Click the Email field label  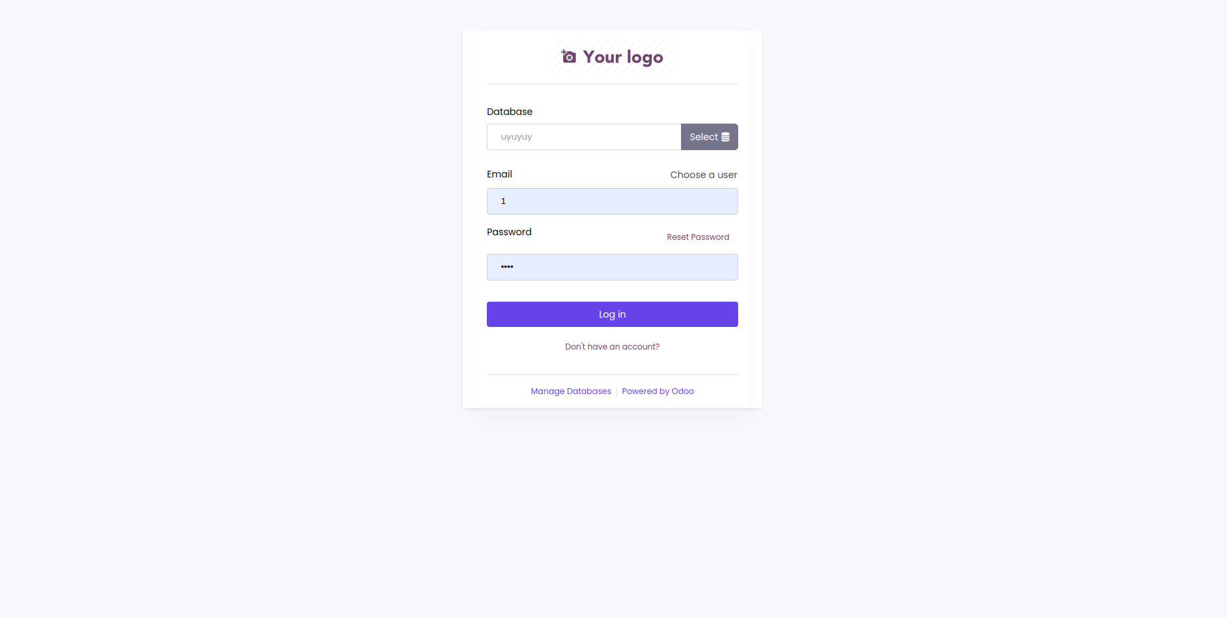tap(499, 174)
